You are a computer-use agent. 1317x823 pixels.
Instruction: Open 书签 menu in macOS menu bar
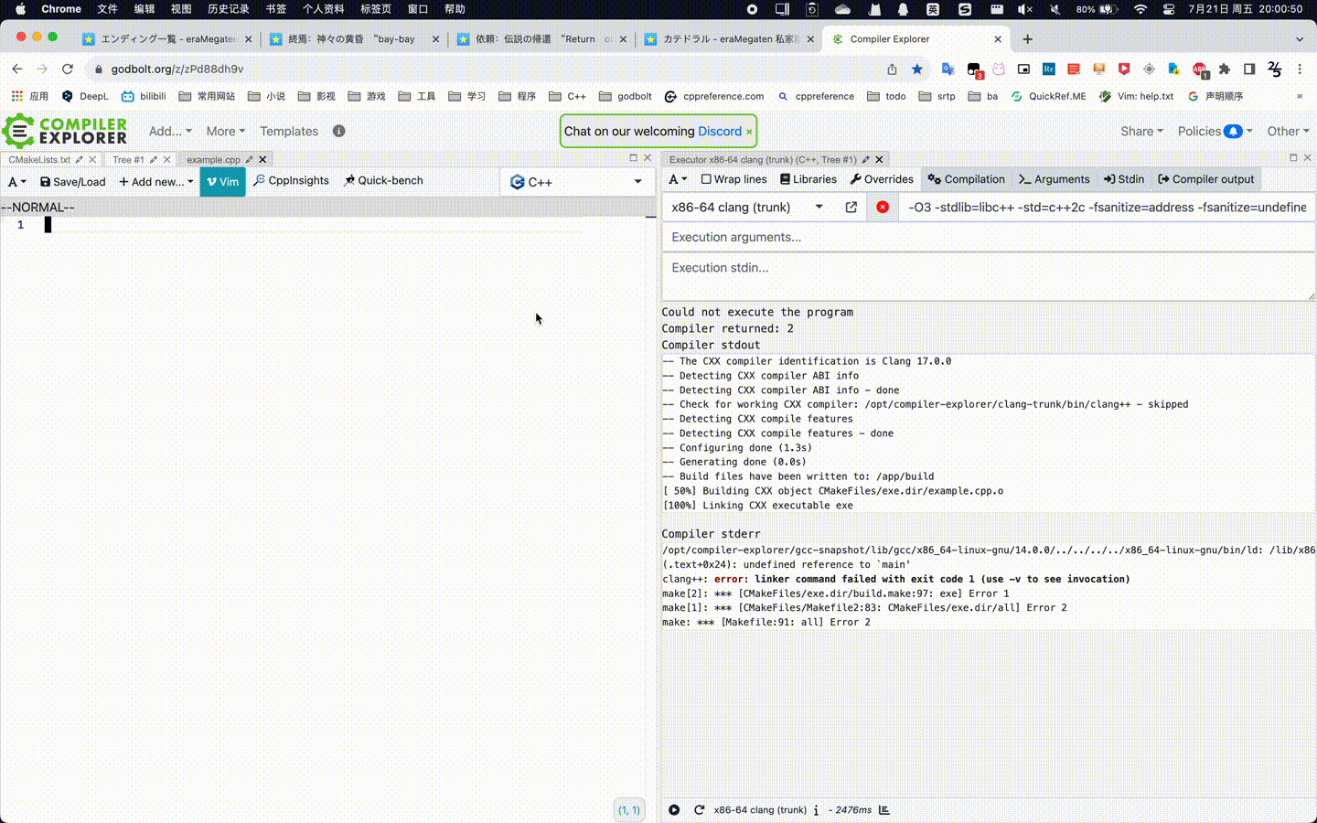(275, 9)
